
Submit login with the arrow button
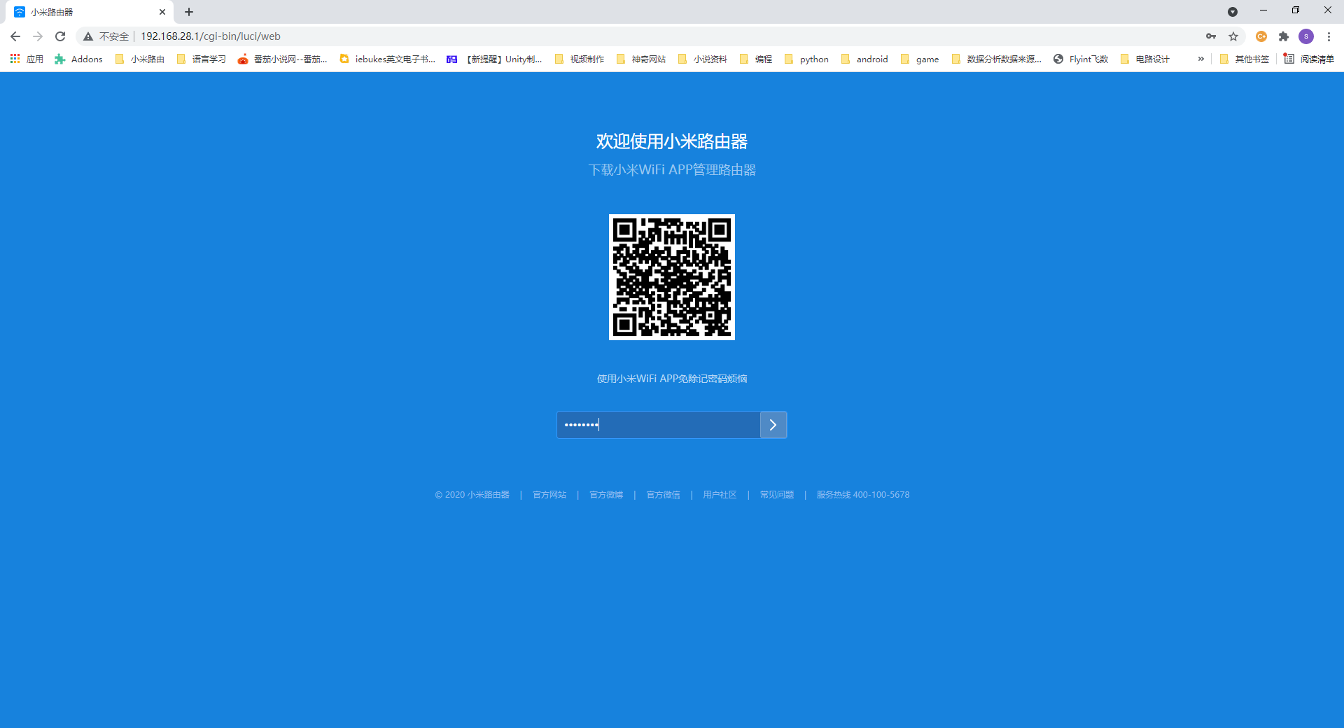click(773, 425)
